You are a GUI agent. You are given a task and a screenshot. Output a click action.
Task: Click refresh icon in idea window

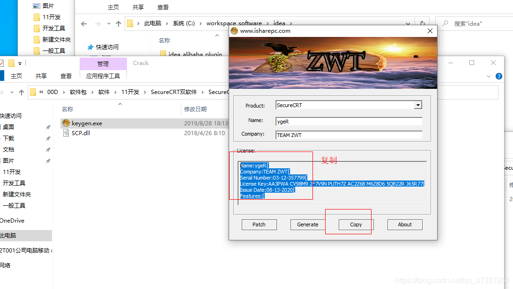[x=423, y=23]
